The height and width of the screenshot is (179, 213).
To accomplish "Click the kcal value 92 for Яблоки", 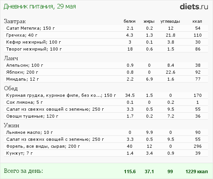I will coord(198,72).
